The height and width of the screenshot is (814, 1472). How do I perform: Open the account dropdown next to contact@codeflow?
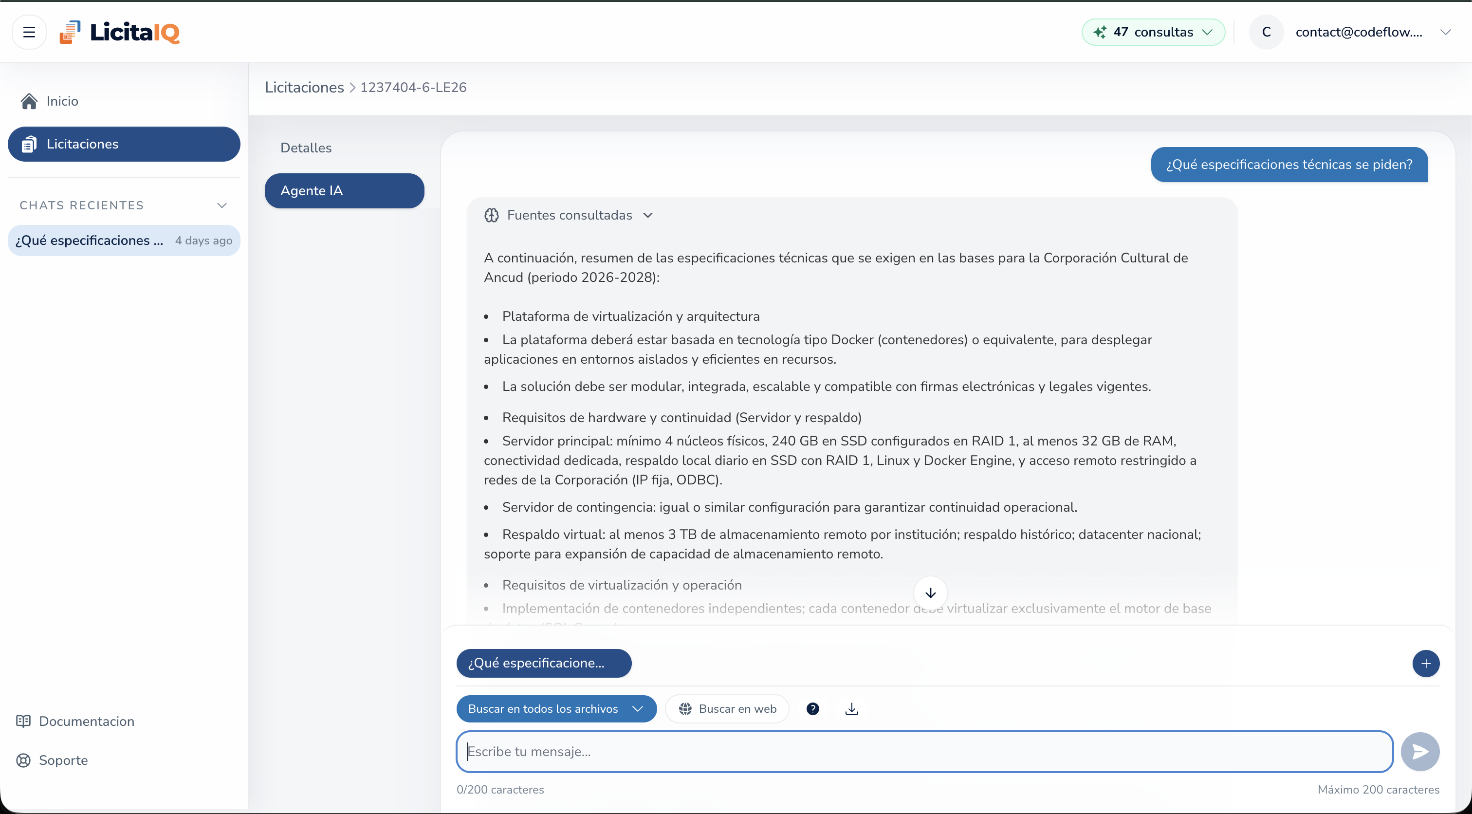[1446, 32]
